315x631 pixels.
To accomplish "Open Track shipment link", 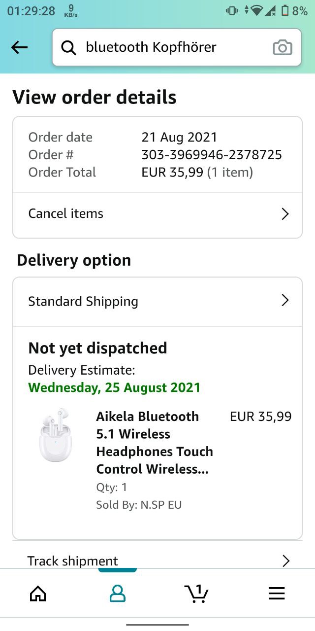I will (x=73, y=561).
